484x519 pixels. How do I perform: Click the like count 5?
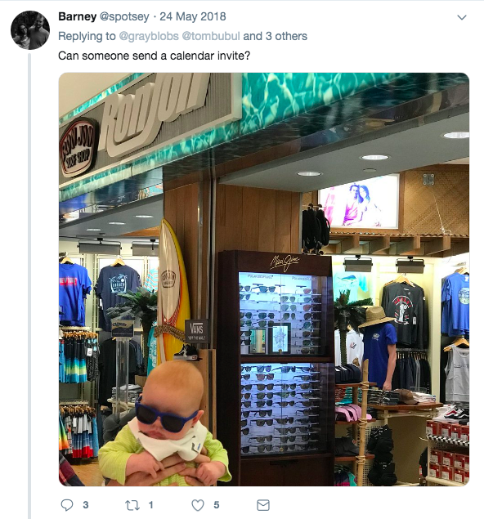coord(217,505)
